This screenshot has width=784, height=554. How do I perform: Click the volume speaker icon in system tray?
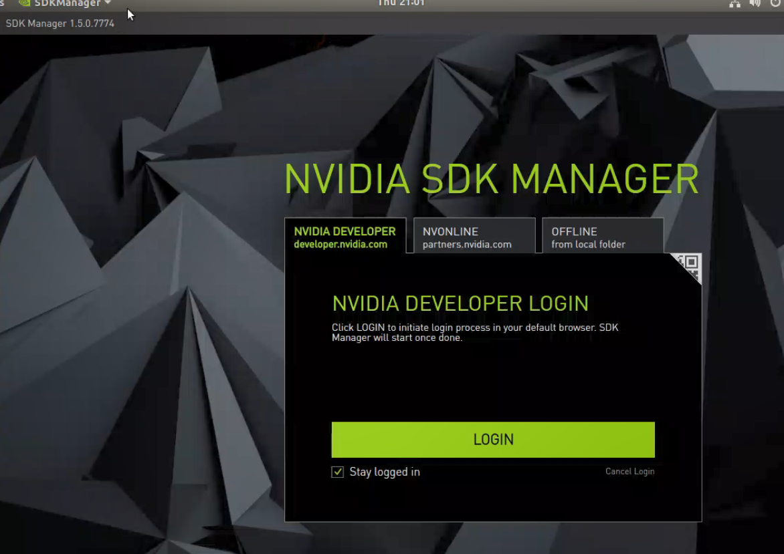[x=755, y=3]
